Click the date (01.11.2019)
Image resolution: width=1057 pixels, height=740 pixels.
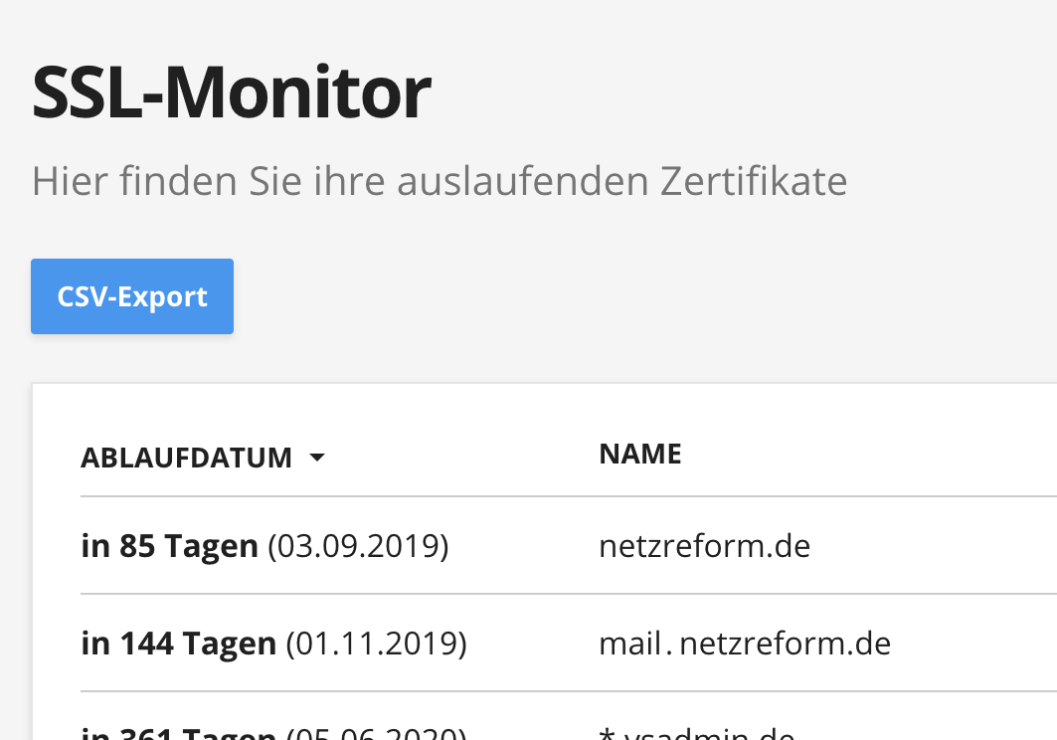tap(376, 644)
